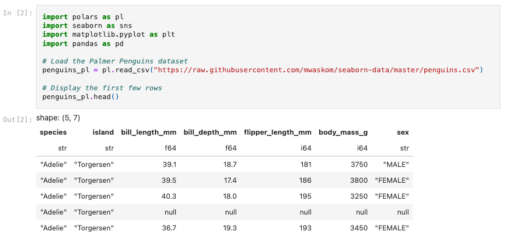The width and height of the screenshot is (507, 243).
Task: Click the f64 dtype under bill_length_mm
Action: [x=171, y=148]
